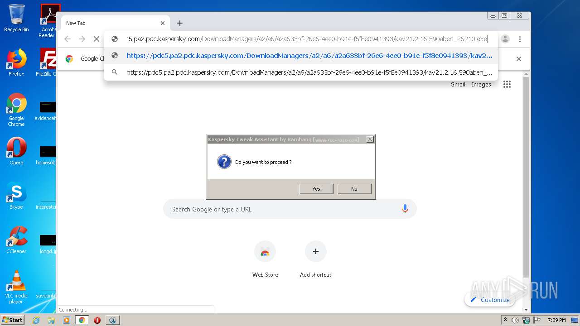This screenshot has width=580, height=326.
Task: Open the Web Store shortcut
Action: (265, 259)
